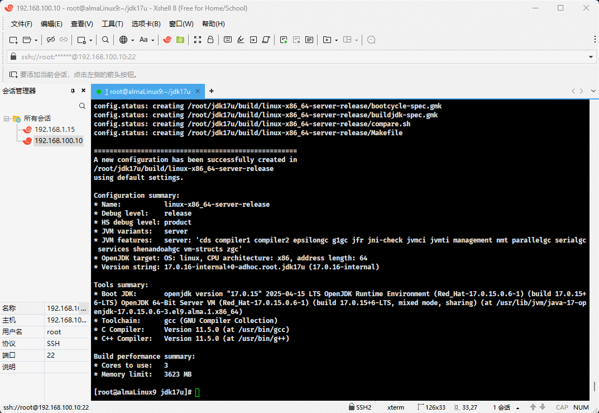Viewport: 599px width, 413px height.
Task: Click the xterm status bar entry
Action: pos(395,407)
